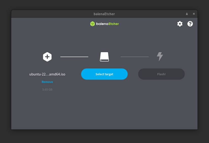Click the hexagon plus image source icon
This screenshot has width=209, height=143.
point(47,57)
